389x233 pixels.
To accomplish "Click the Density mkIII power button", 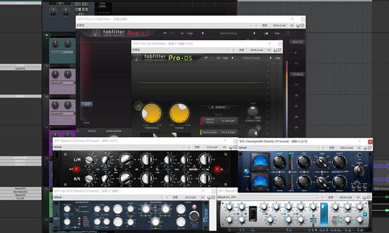I will coord(247,171).
